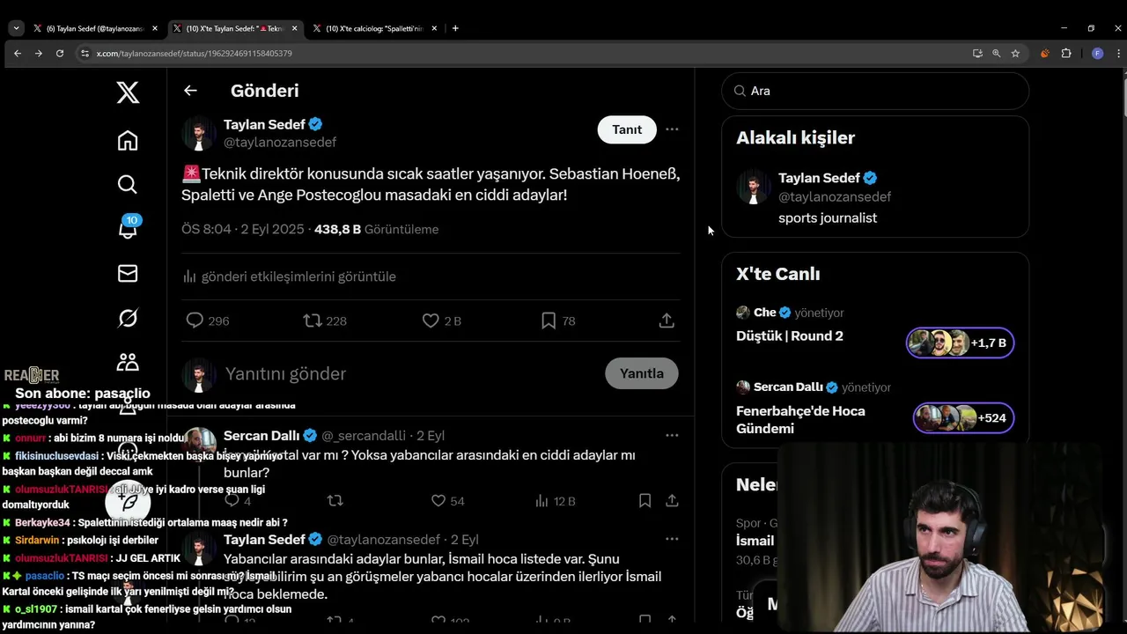The height and width of the screenshot is (634, 1127).
Task: Close the first Taylan Sedef tab
Action: click(155, 28)
